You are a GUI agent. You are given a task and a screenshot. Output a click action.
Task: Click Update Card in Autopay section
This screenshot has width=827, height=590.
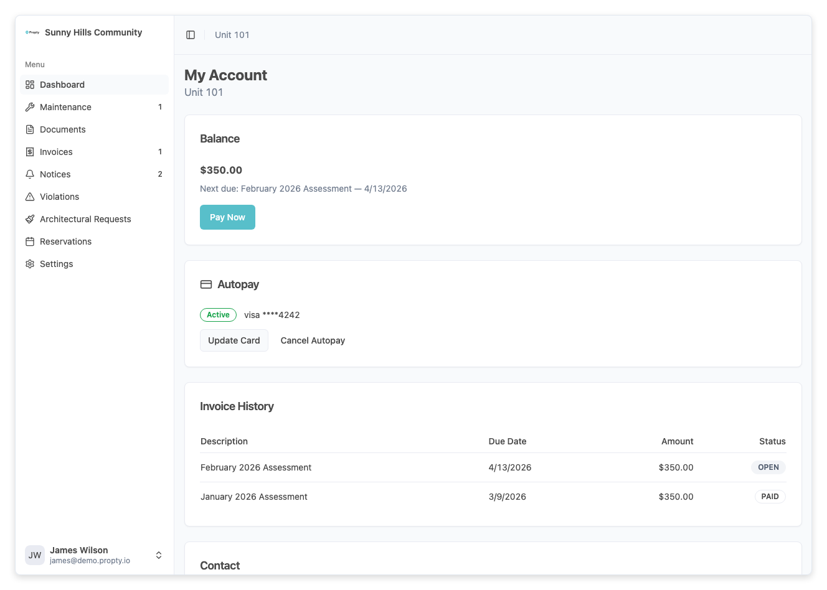click(234, 340)
